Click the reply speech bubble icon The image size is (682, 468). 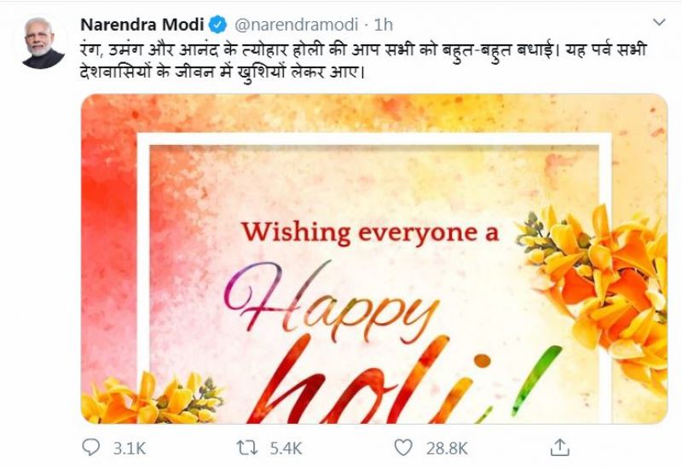pyautogui.click(x=91, y=445)
